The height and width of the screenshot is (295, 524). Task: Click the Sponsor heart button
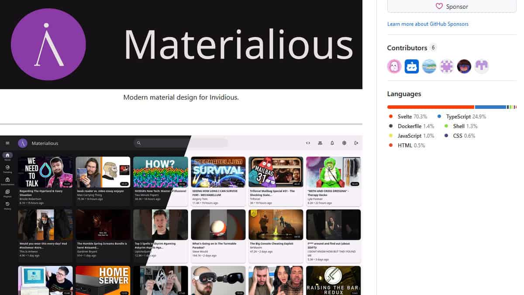click(x=452, y=6)
